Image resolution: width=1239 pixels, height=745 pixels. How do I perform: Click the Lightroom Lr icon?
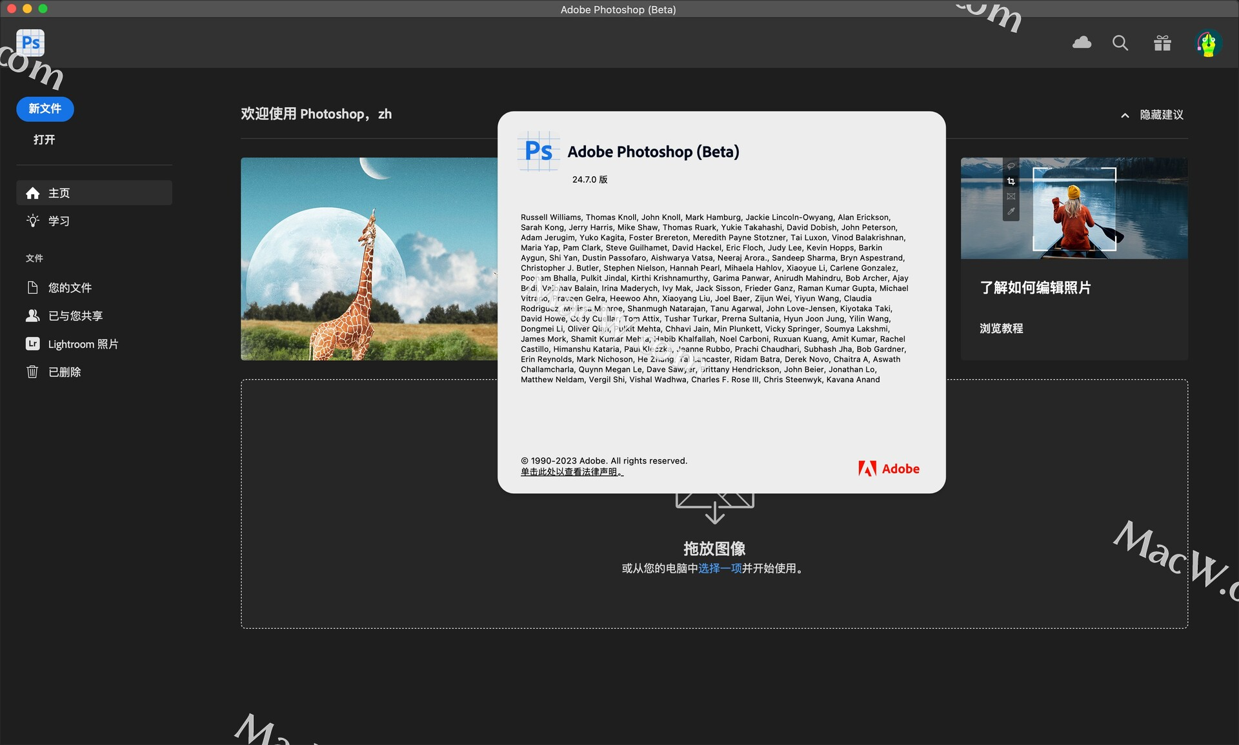33,344
